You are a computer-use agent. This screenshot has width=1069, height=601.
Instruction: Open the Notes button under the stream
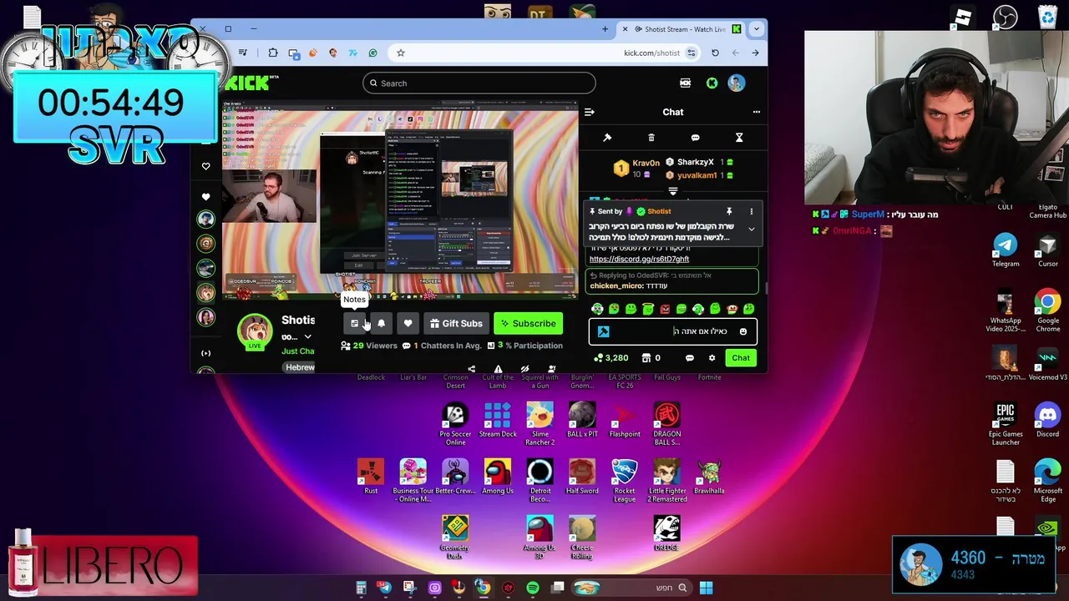tap(355, 324)
